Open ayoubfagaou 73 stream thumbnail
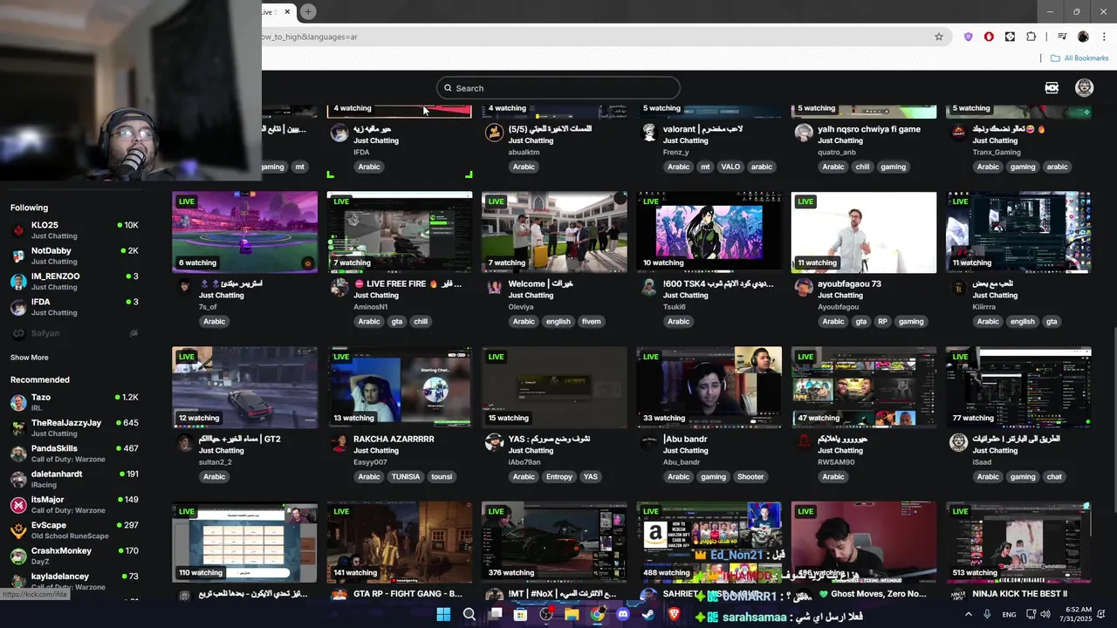Screen dimensions: 1117x628 864,232
